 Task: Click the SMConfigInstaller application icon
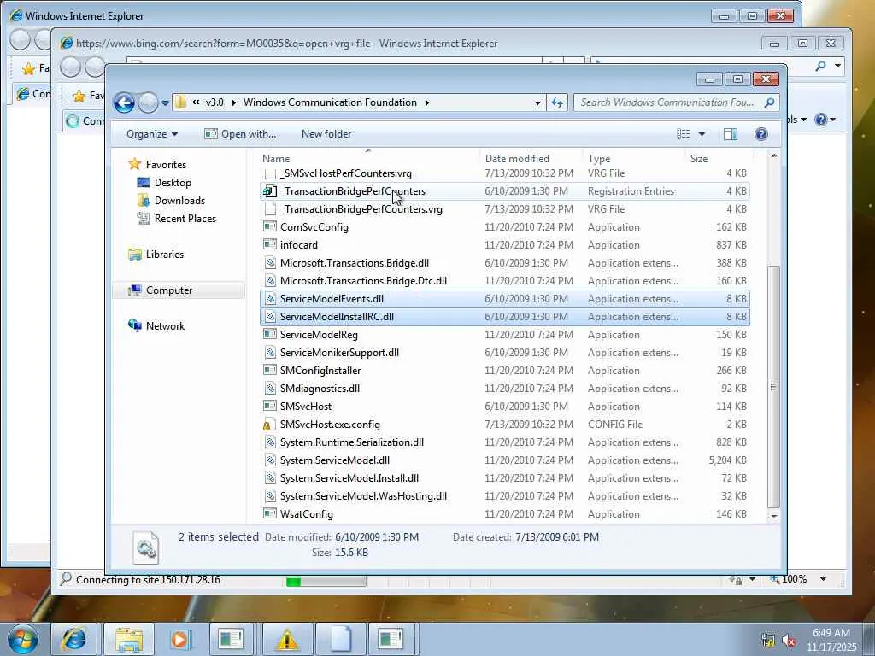pos(269,371)
